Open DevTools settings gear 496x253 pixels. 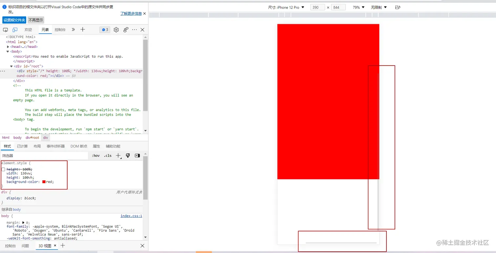click(116, 30)
